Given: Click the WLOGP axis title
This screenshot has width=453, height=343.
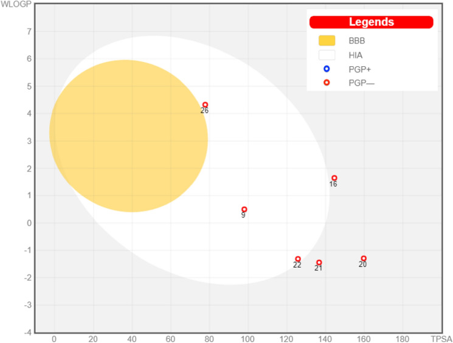Looking at the screenshot, I should [15, 4].
